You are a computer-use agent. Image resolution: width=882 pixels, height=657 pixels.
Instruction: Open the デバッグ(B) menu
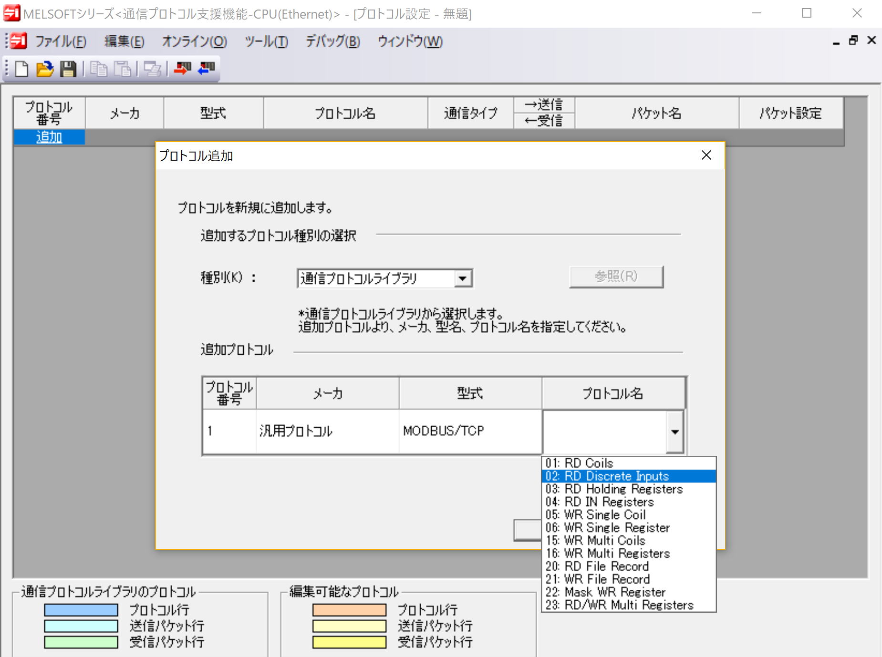tap(332, 42)
